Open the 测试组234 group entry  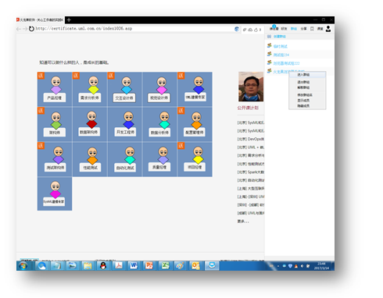[281, 55]
